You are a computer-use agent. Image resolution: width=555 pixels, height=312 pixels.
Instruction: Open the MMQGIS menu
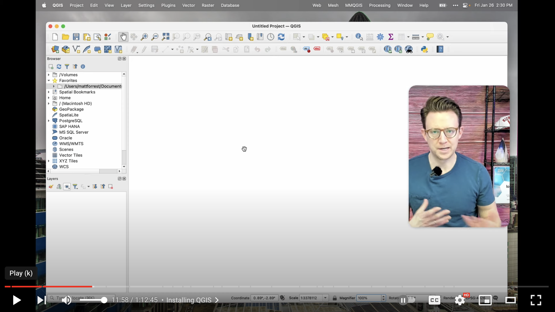354,5
